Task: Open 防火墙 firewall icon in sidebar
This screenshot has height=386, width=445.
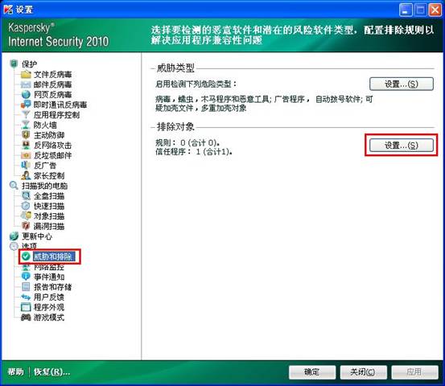Action: pyautogui.click(x=26, y=125)
